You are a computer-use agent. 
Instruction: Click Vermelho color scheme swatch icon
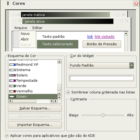pos(12,91)
